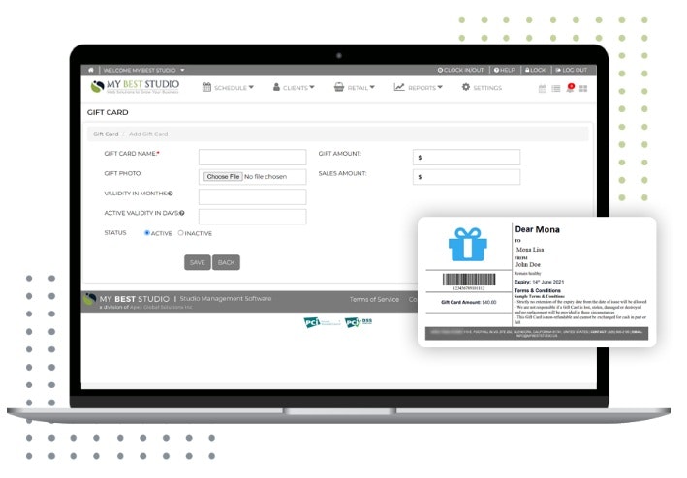This screenshot has height=478, width=687.
Task: Click the Reports chart icon
Action: click(398, 87)
